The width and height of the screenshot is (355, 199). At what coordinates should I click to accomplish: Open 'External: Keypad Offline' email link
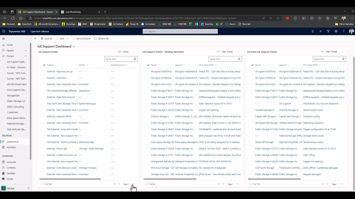tap(59, 116)
